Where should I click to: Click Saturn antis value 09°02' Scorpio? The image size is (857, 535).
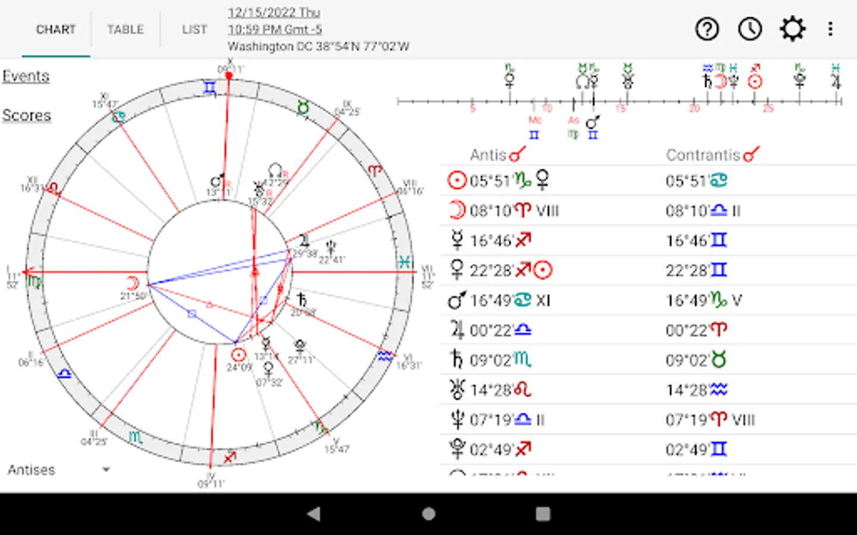point(501,360)
